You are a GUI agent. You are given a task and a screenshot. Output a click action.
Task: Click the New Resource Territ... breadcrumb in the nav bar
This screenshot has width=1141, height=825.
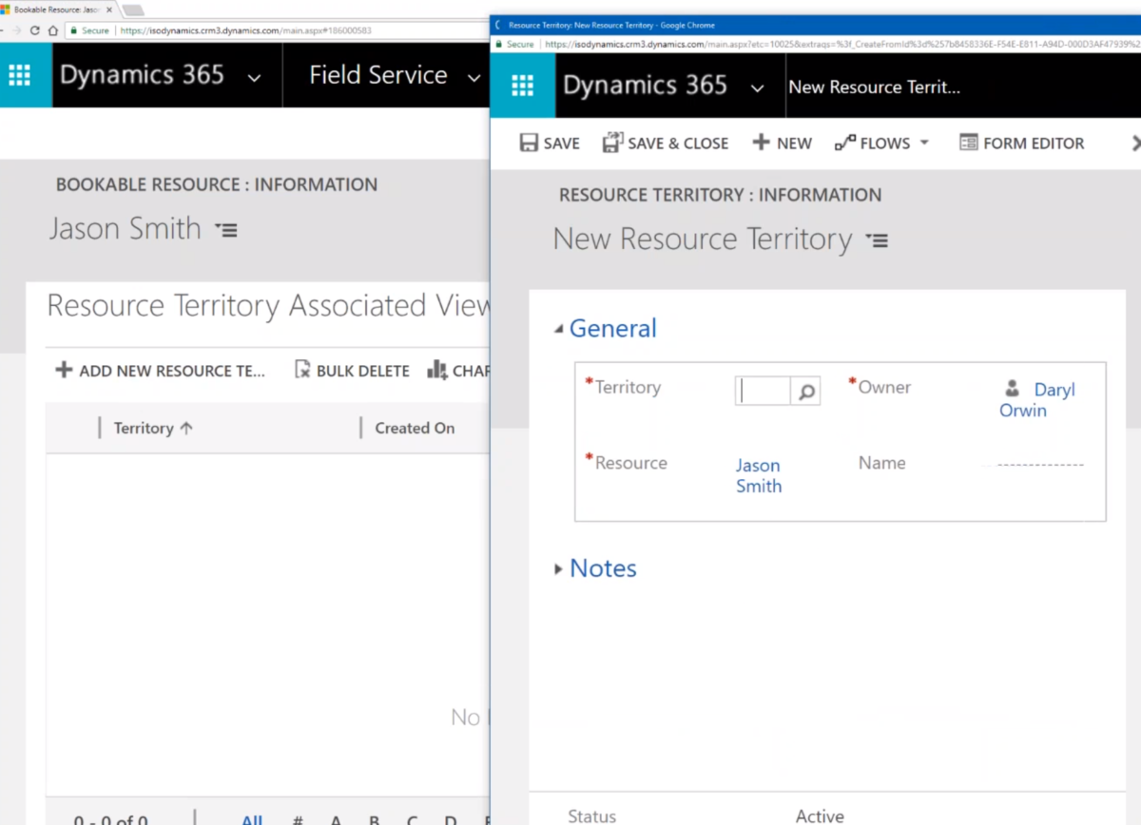point(874,87)
